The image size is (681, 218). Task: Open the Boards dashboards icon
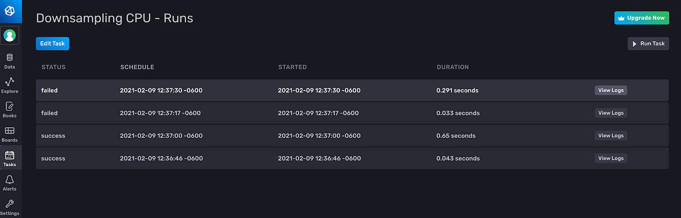click(x=10, y=131)
